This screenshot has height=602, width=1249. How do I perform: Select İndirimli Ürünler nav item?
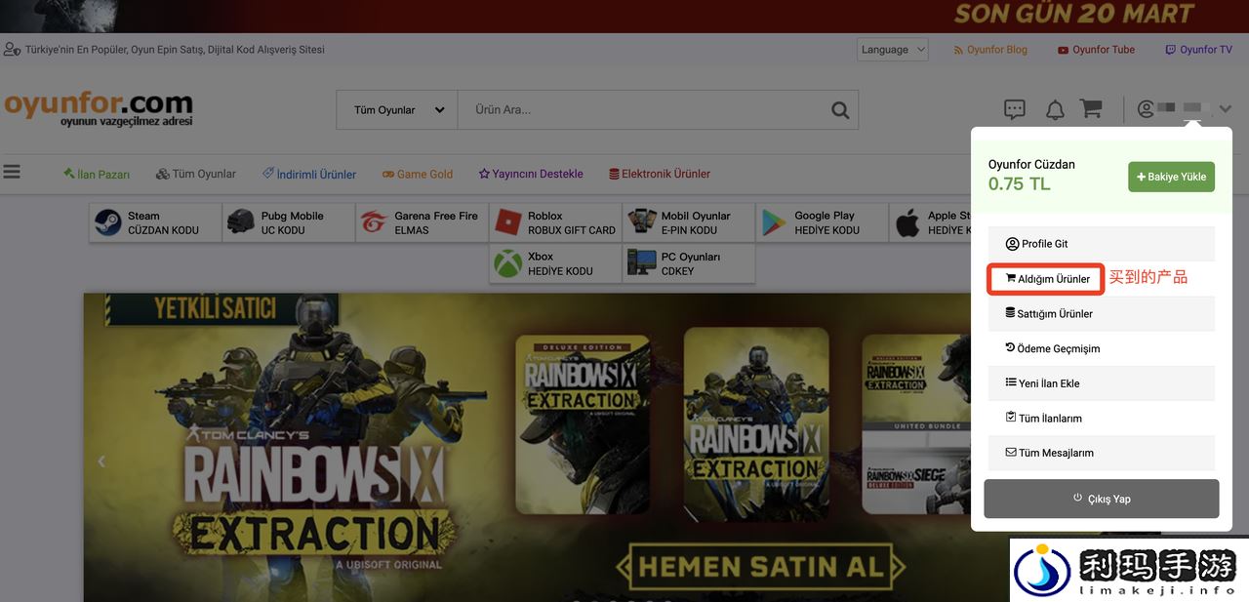click(309, 174)
